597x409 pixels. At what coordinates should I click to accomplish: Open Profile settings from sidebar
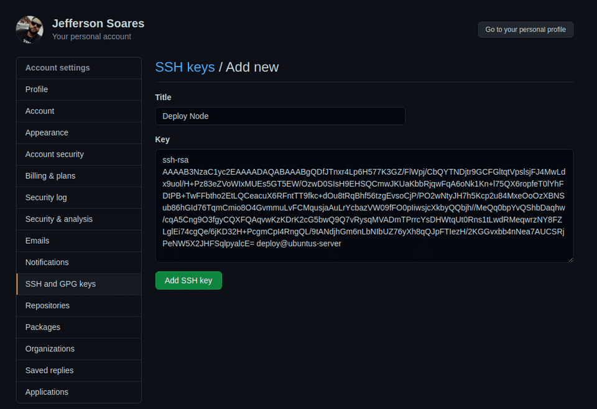coord(36,89)
